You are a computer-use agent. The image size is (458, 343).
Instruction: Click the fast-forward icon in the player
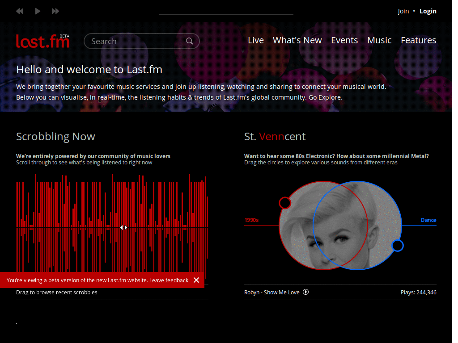[55, 11]
